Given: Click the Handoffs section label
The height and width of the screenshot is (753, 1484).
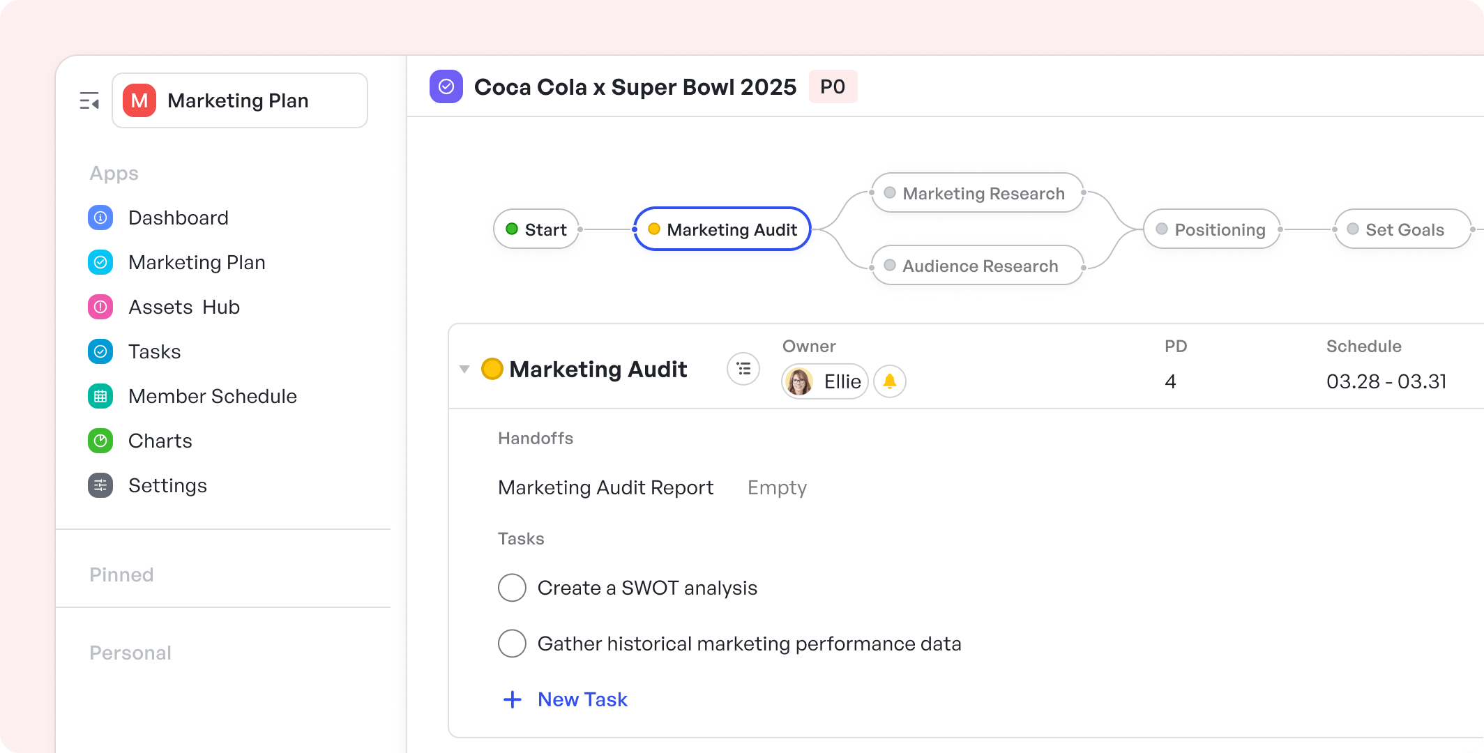Looking at the screenshot, I should pyautogui.click(x=536, y=439).
